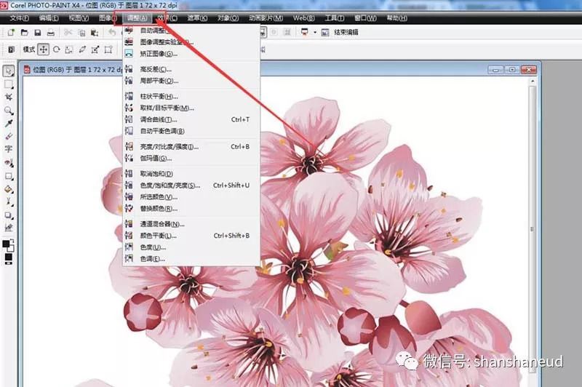Open the 帮助(H) menu
This screenshot has width=582, height=387.
point(396,17)
